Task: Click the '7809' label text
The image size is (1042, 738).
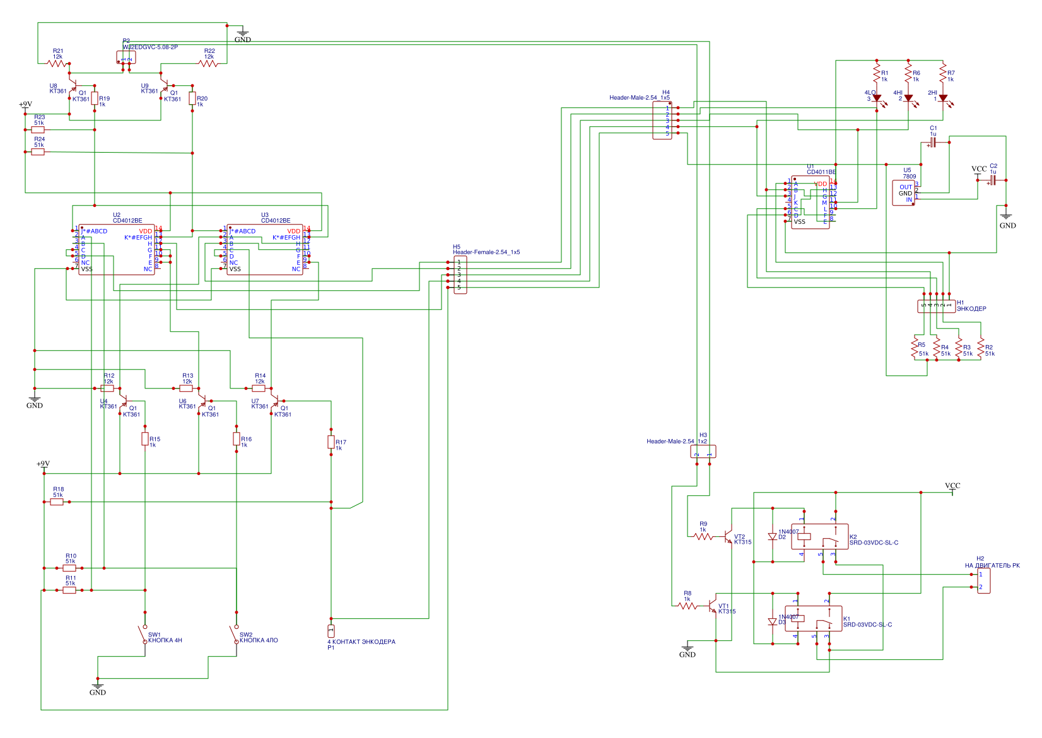Action: [909, 177]
